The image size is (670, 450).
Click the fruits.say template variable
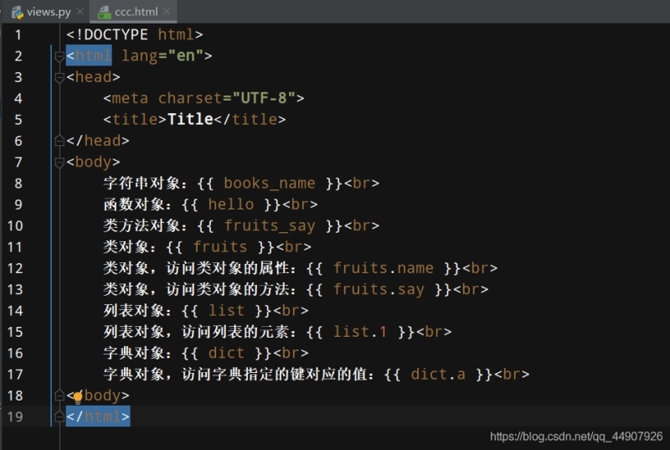coord(379,289)
